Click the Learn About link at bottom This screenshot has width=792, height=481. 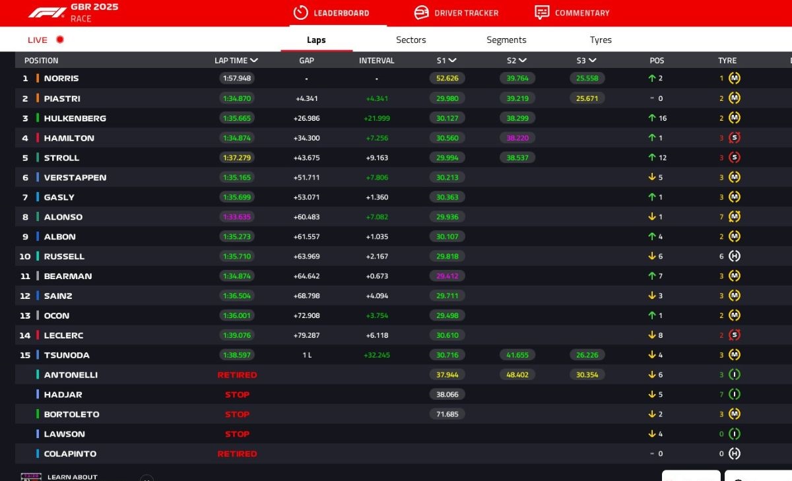point(72,476)
